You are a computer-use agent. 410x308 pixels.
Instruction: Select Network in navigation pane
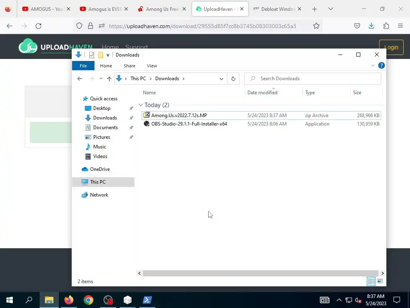click(99, 195)
